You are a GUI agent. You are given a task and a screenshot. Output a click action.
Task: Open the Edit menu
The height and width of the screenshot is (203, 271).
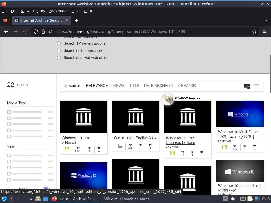pyautogui.click(x=14, y=11)
